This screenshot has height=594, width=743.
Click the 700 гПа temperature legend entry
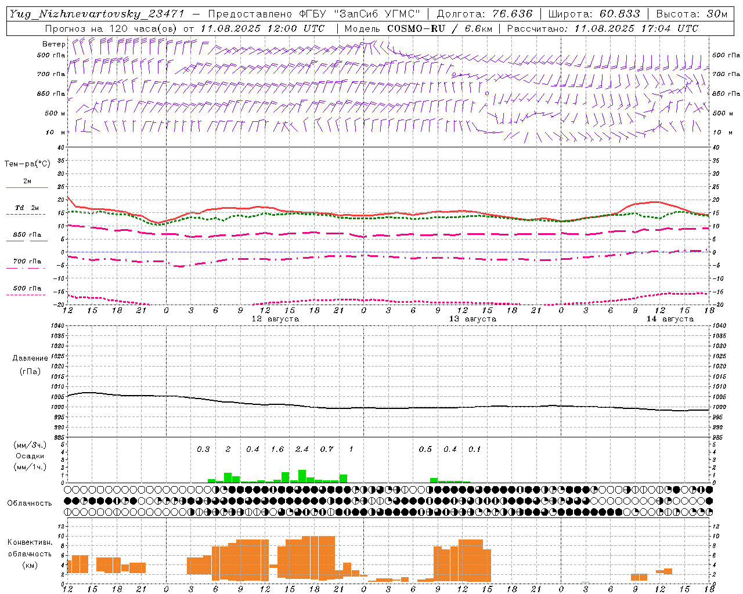click(x=27, y=261)
